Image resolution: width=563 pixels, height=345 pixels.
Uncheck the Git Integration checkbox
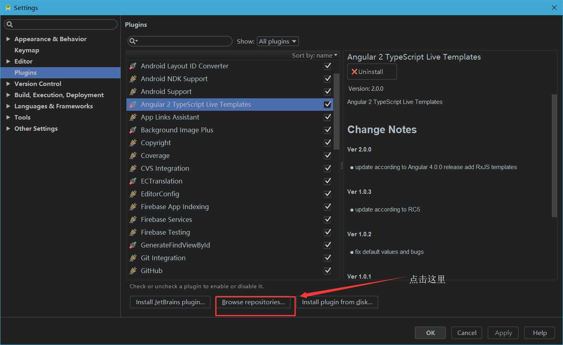(x=327, y=258)
